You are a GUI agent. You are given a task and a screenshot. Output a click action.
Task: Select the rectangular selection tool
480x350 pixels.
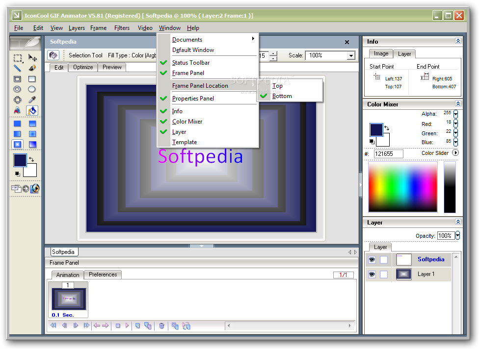point(18,58)
